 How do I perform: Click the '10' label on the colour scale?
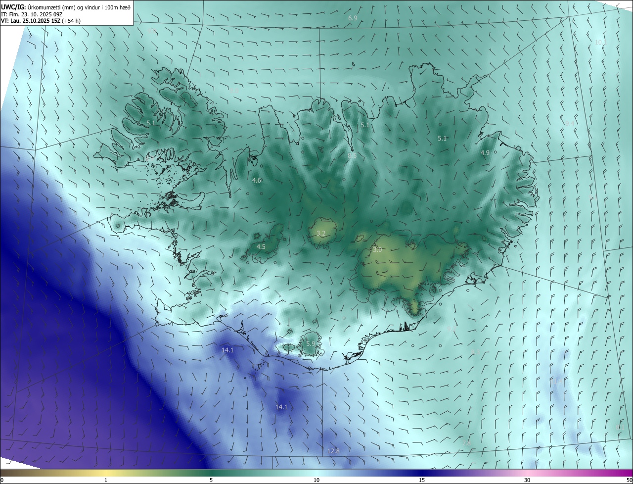point(316,480)
